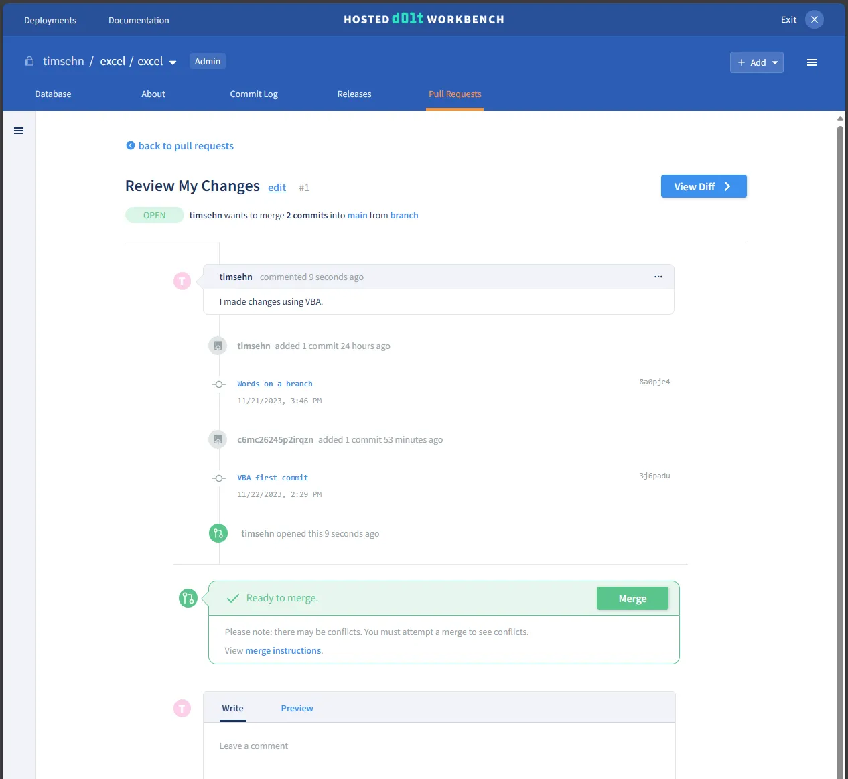Select commit node icon beside Words on a branch
This screenshot has height=779, width=848.
218,384
